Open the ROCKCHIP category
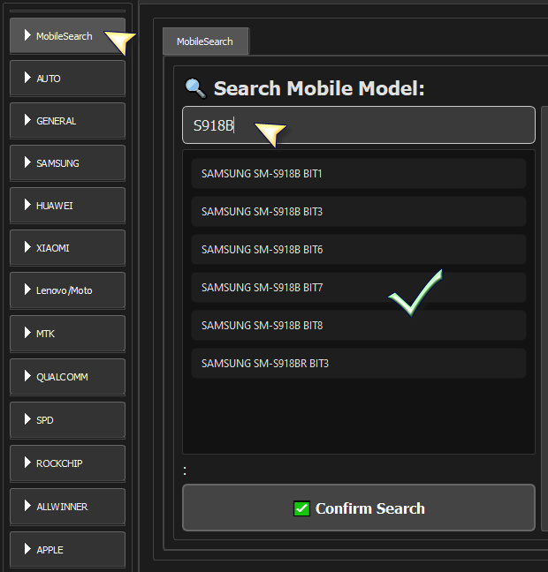The width and height of the screenshot is (548, 572). click(x=67, y=463)
